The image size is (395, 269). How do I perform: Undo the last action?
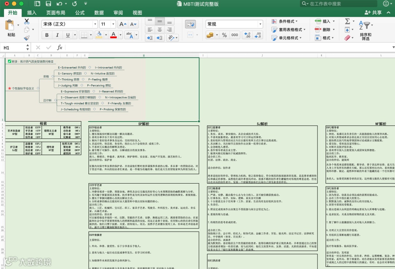59,4
